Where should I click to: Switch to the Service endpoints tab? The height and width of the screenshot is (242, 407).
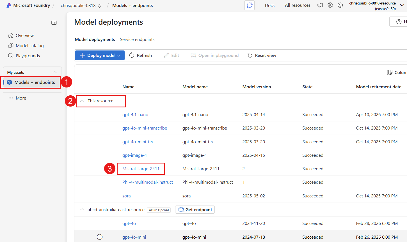pos(137,40)
